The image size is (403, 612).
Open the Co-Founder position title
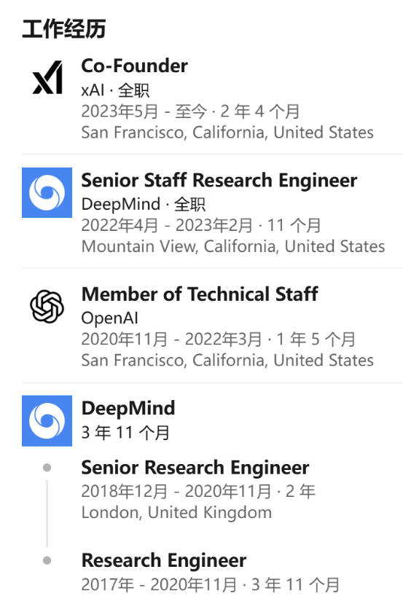(x=134, y=66)
